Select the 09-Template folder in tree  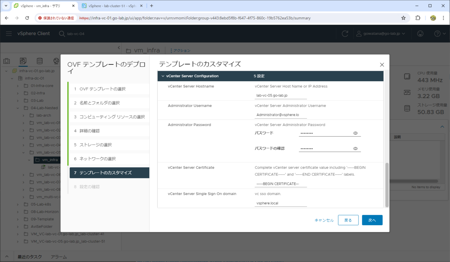click(42, 219)
